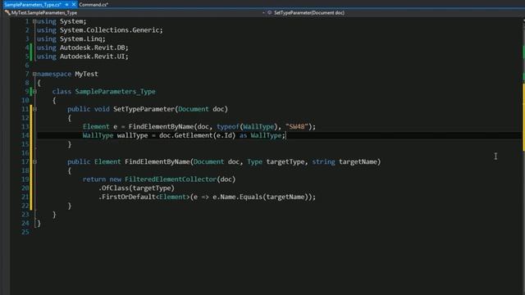Click the FilteredElementCollector type name

click(171, 179)
